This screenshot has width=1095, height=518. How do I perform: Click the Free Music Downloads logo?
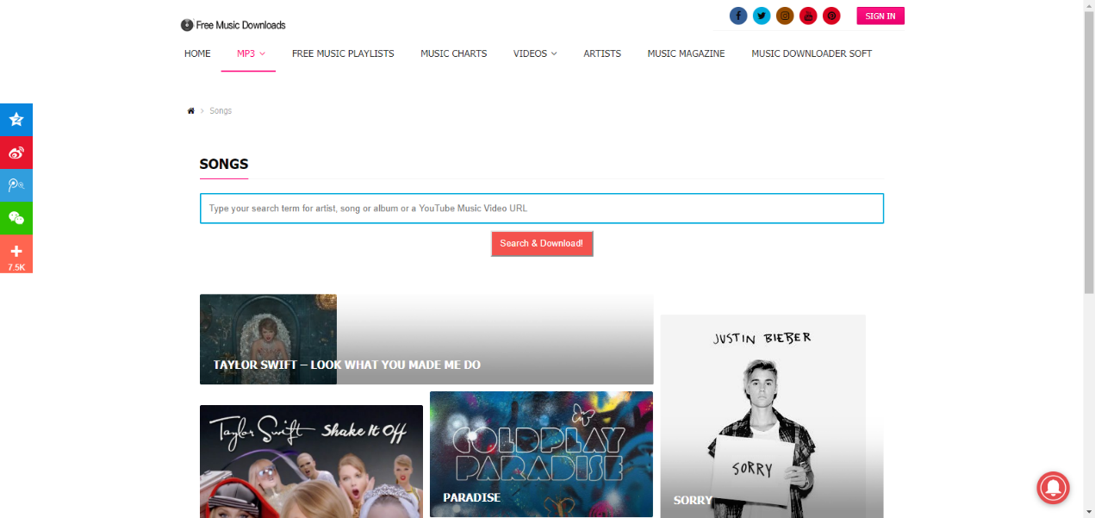(x=233, y=25)
